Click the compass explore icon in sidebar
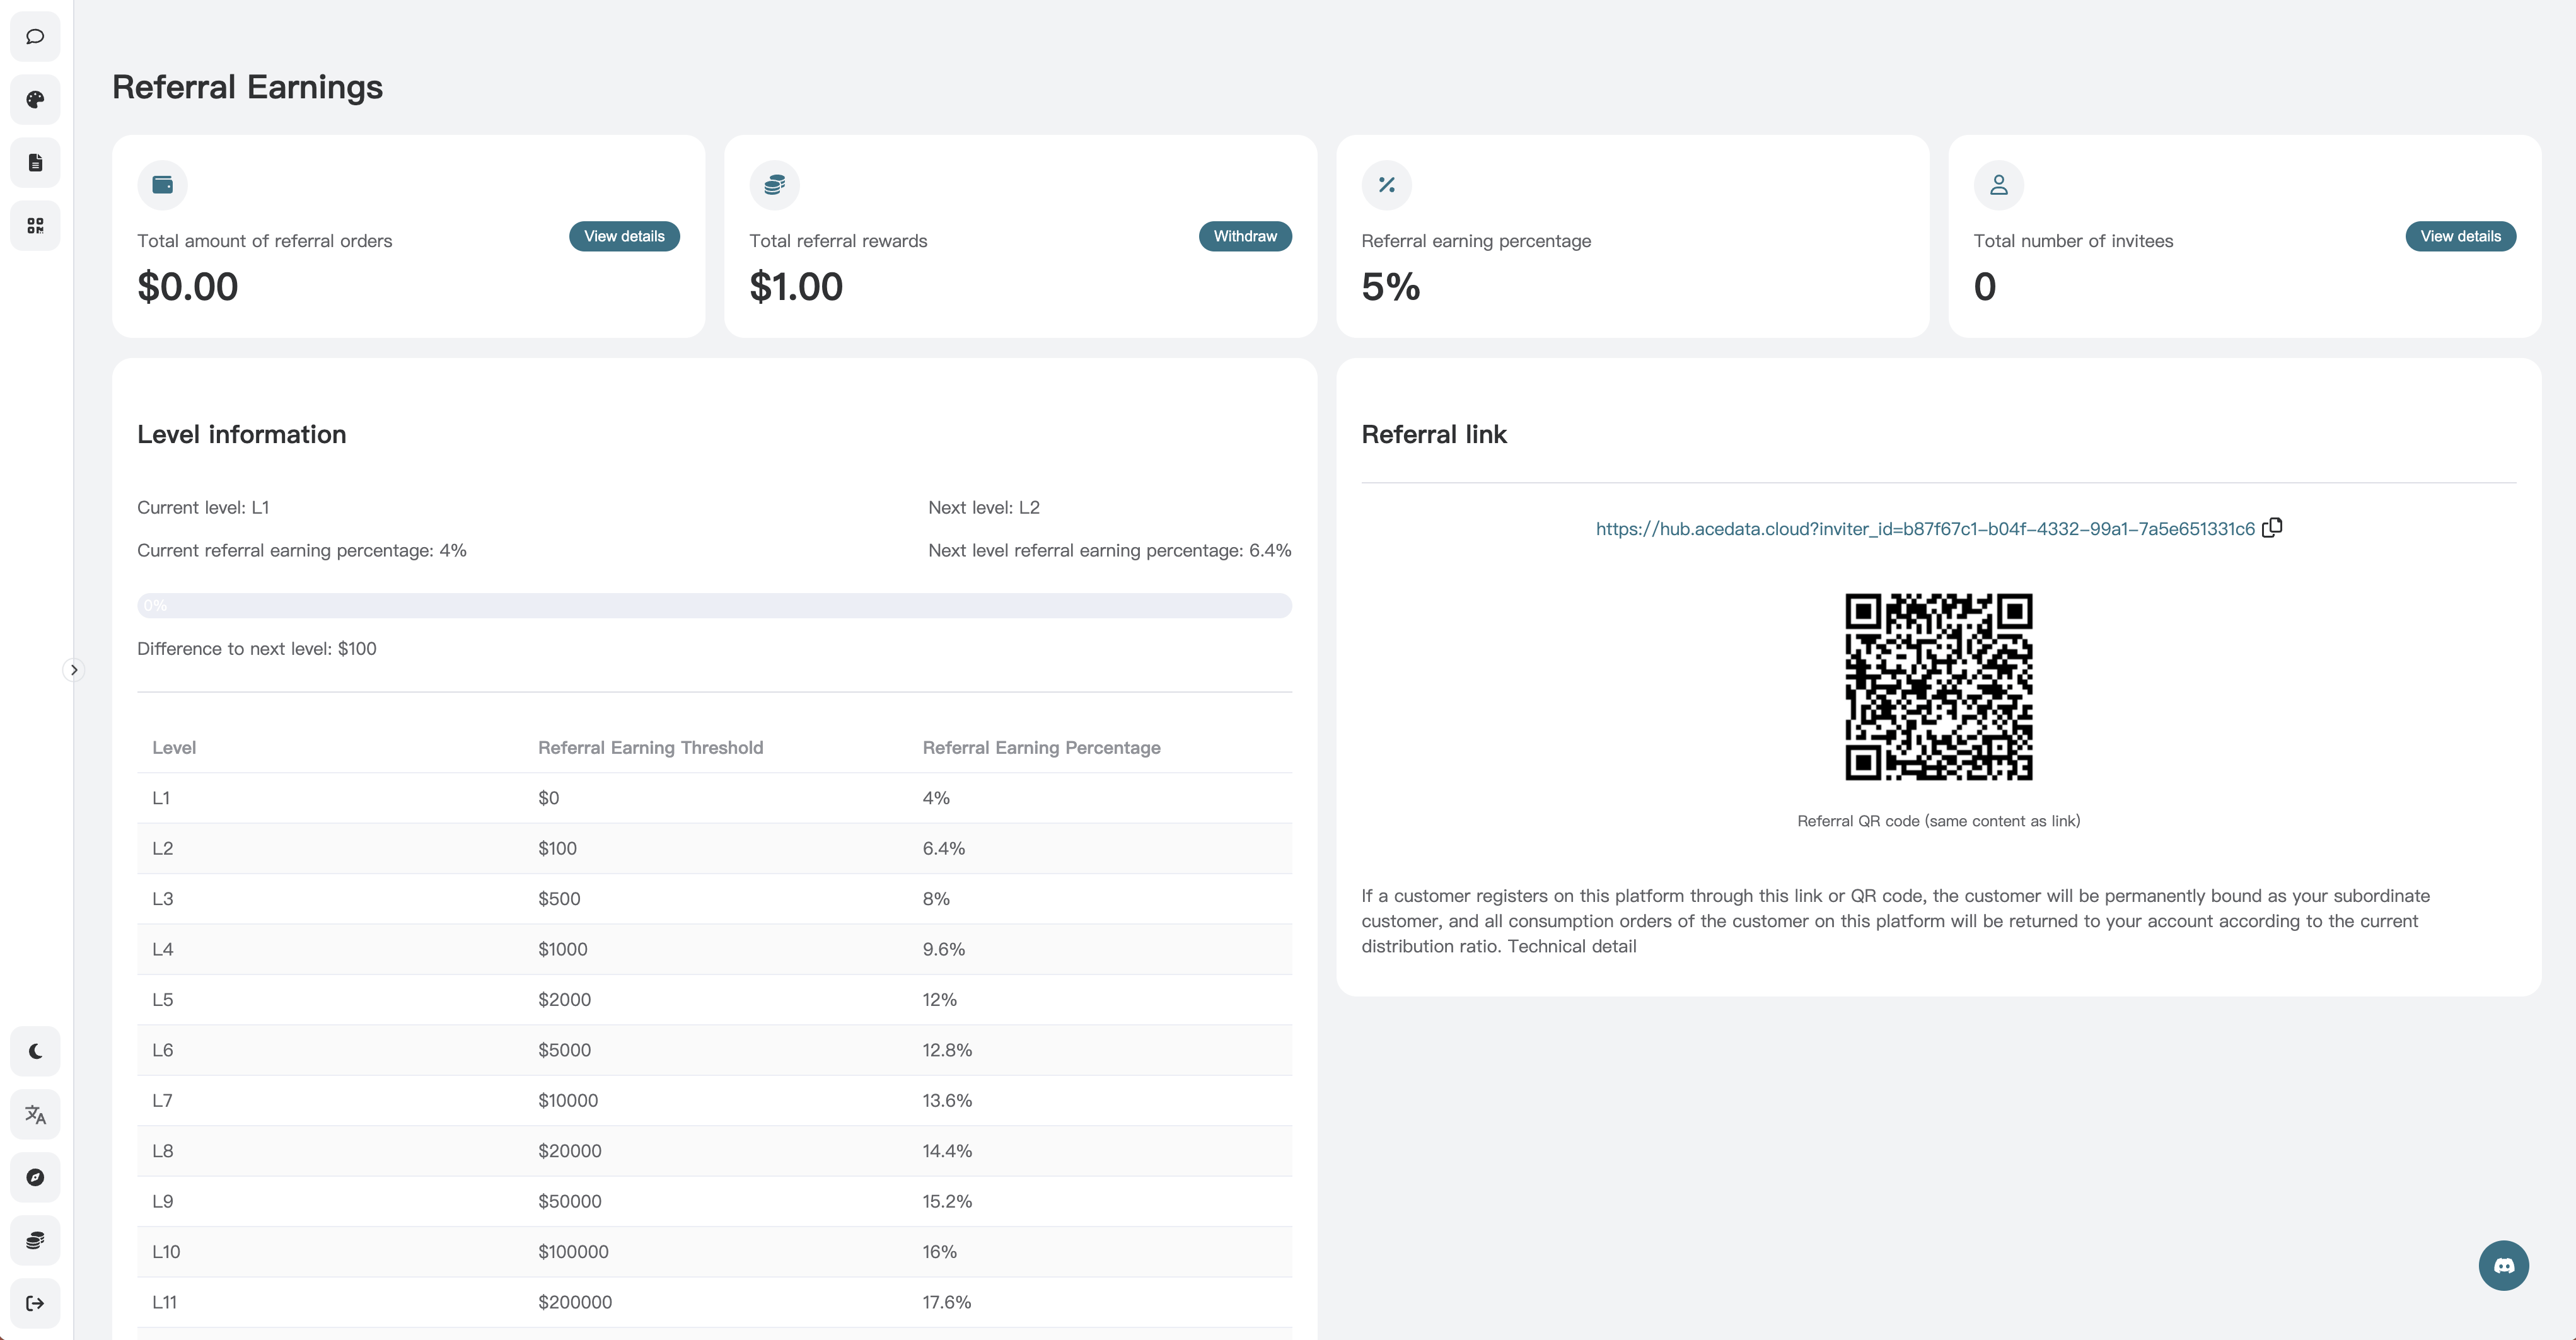Viewport: 2576px width, 1340px height. point(35,1177)
